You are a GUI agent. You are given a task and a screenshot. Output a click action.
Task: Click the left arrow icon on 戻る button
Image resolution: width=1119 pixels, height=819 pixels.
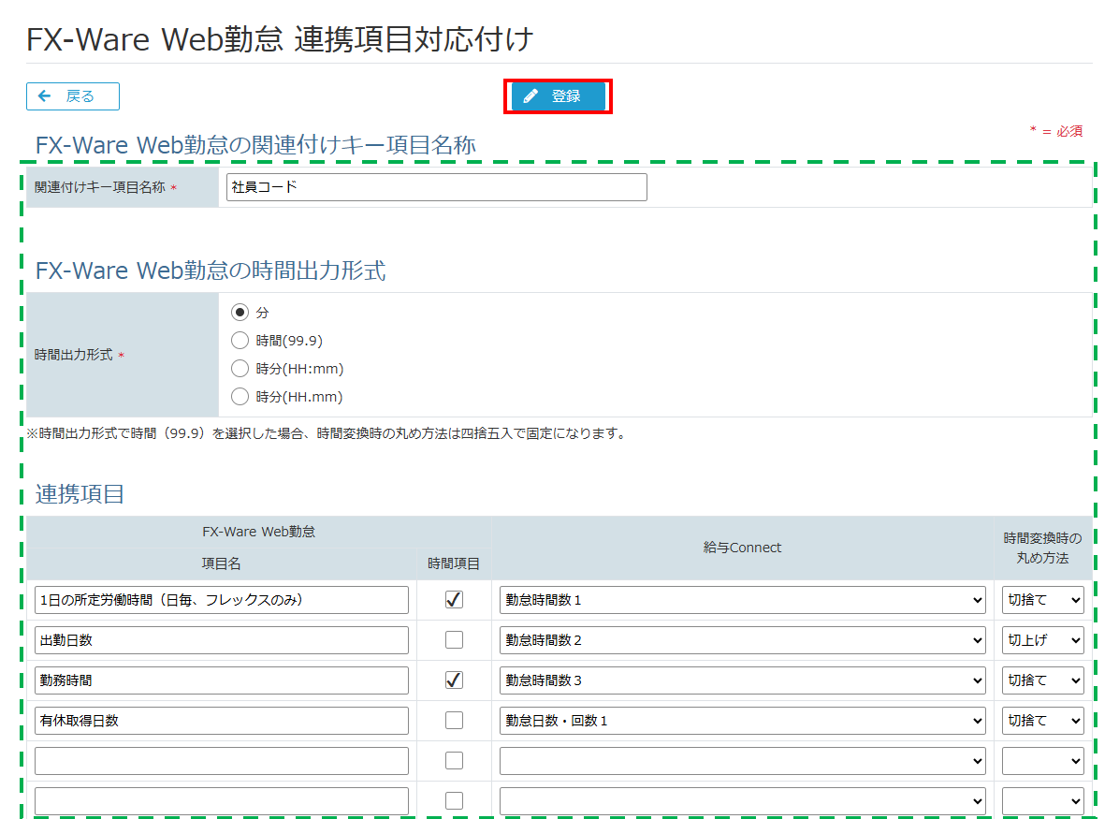click(x=46, y=95)
